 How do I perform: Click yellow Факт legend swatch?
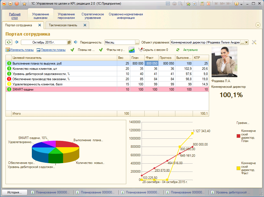(238, 168)
